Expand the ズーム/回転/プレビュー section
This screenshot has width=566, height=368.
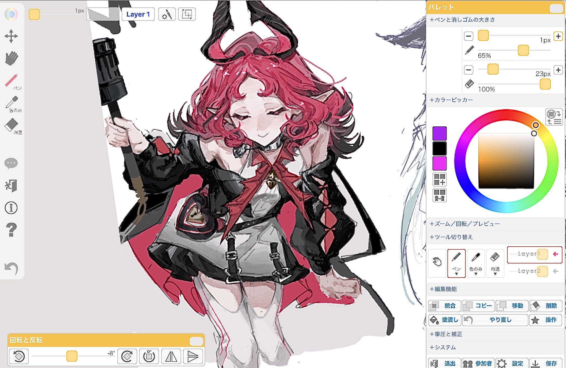[x=465, y=224]
